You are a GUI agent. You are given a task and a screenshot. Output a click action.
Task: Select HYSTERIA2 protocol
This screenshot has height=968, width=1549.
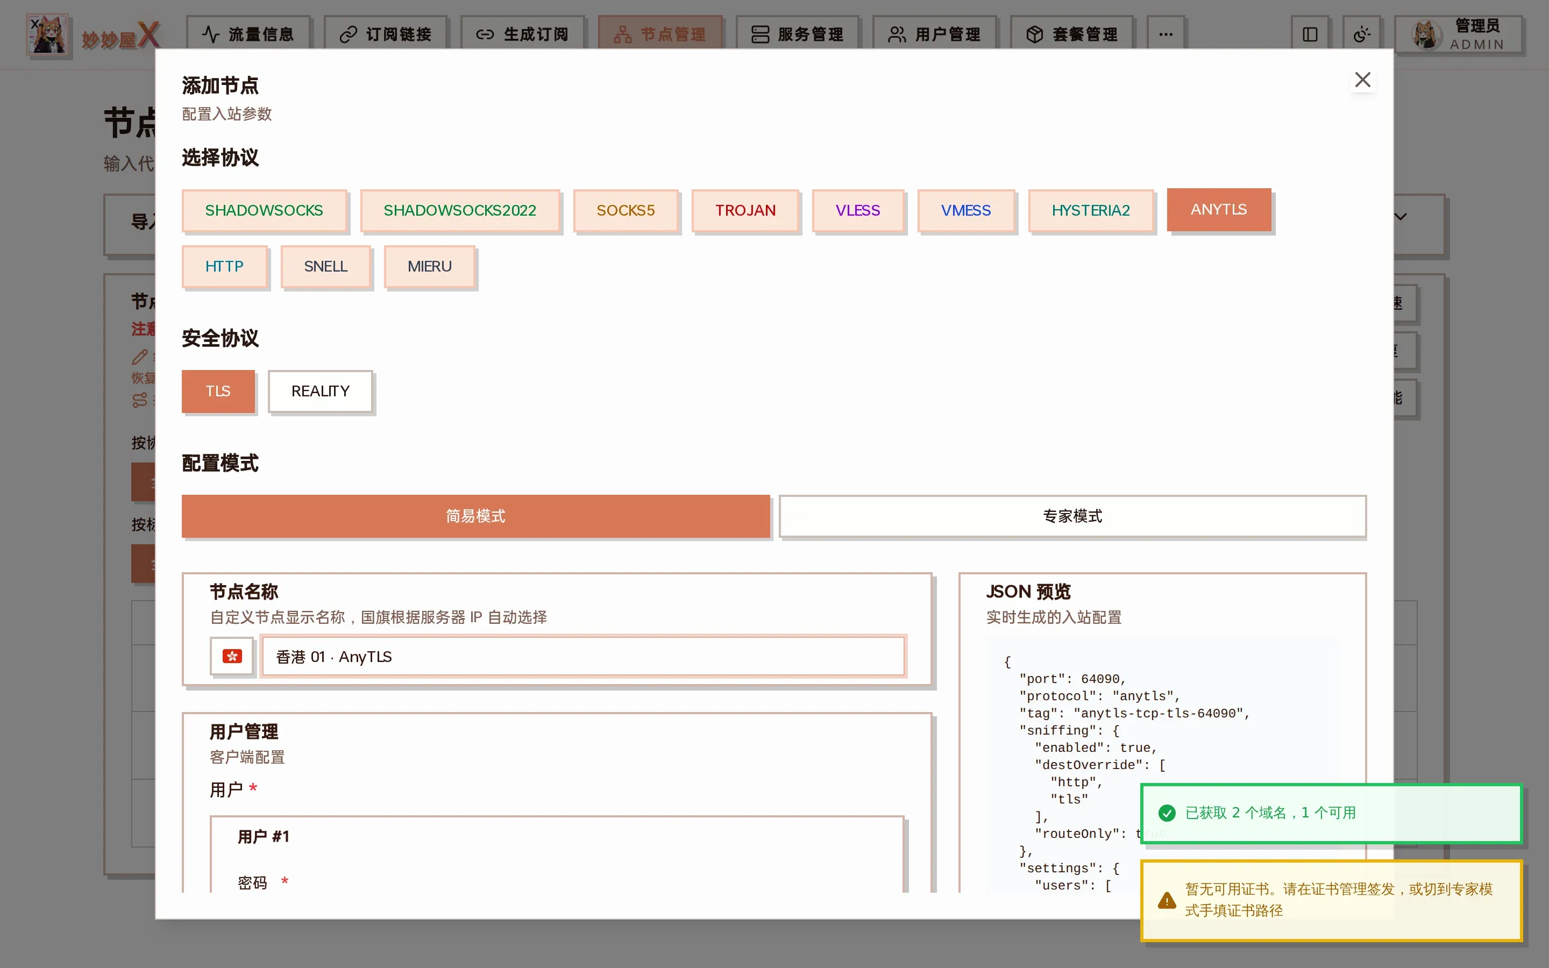pos(1091,210)
